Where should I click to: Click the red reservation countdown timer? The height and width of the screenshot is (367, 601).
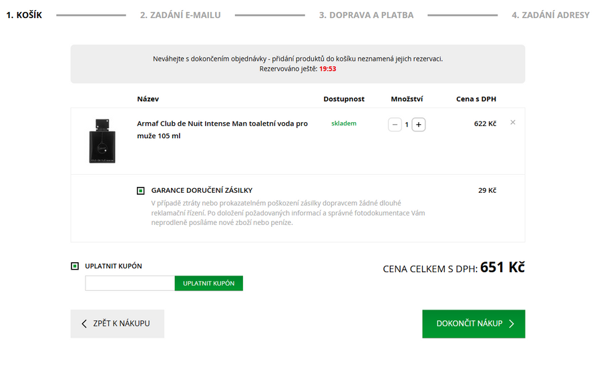[327, 69]
